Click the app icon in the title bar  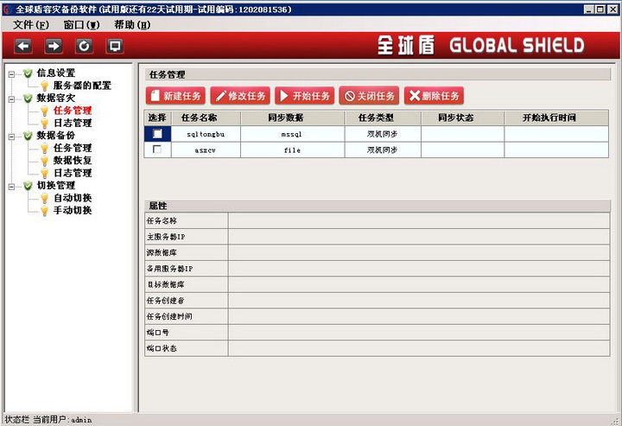click(8, 10)
